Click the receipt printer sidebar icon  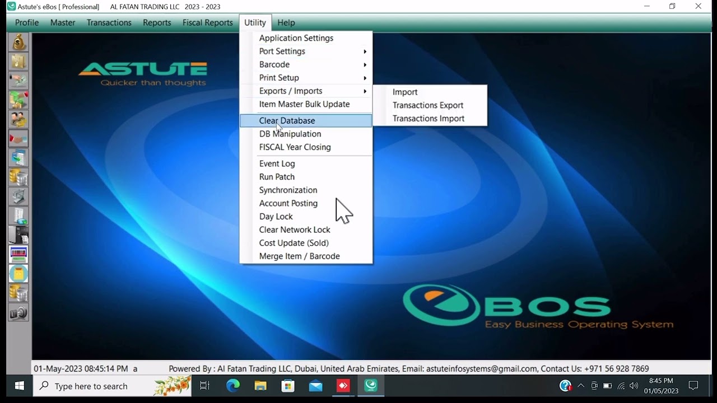pyautogui.click(x=18, y=235)
